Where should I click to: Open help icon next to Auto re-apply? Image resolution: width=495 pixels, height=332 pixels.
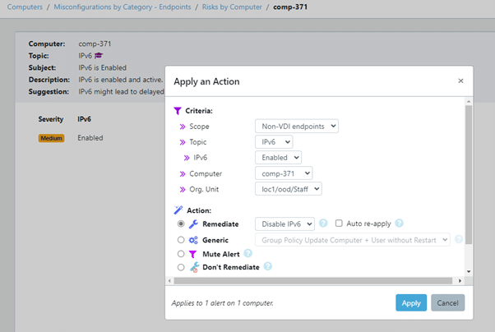399,224
